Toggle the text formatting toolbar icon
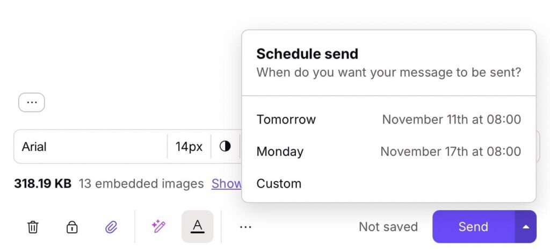This screenshot has height=252, width=550. click(x=198, y=227)
